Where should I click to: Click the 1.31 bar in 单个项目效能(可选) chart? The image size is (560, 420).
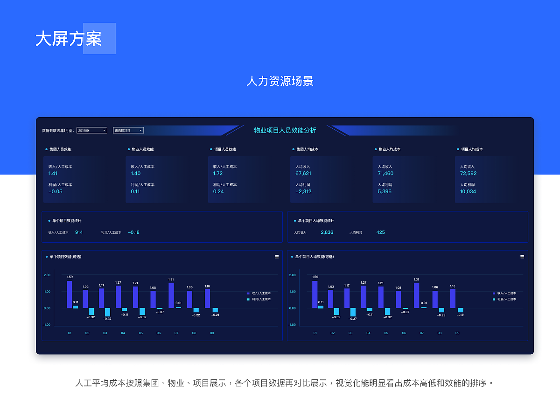(x=171, y=296)
